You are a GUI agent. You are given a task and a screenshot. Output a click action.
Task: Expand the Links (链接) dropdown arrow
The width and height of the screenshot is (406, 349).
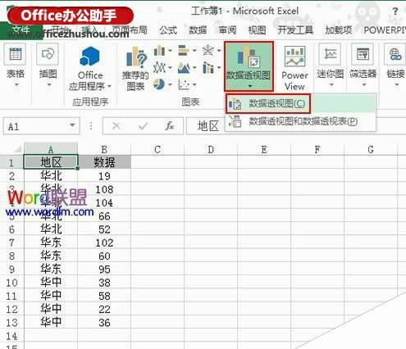[x=397, y=85]
